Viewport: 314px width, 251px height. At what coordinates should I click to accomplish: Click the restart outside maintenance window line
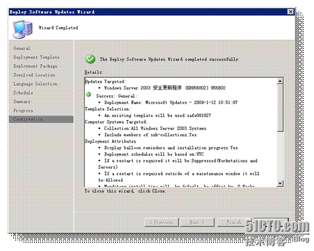coord(179,177)
